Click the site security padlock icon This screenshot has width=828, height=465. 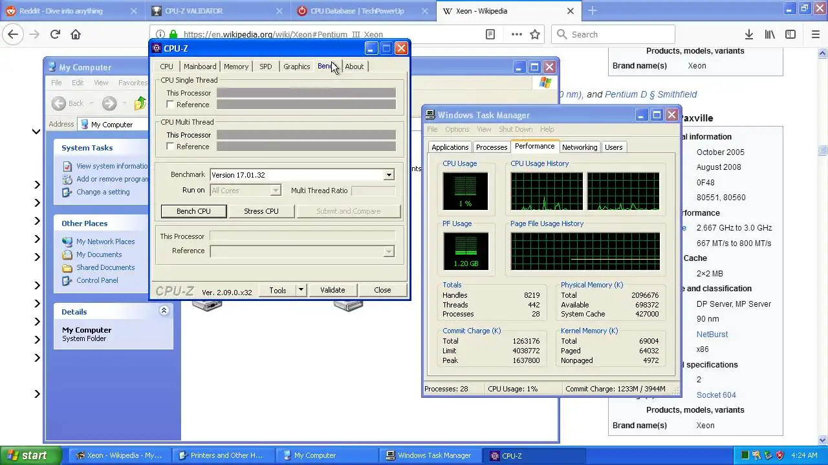(173, 34)
